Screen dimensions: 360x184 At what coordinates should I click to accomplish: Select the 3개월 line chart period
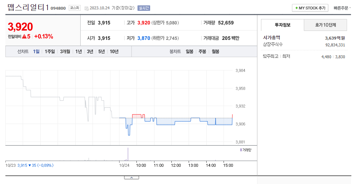click(x=65, y=51)
